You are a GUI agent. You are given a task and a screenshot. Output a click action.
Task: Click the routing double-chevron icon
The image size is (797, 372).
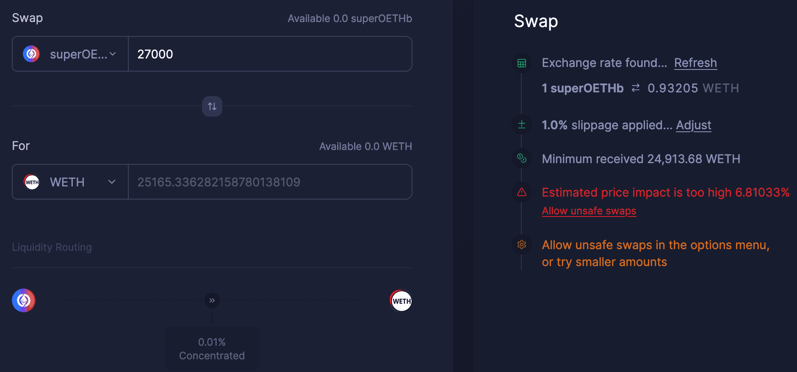coord(212,300)
